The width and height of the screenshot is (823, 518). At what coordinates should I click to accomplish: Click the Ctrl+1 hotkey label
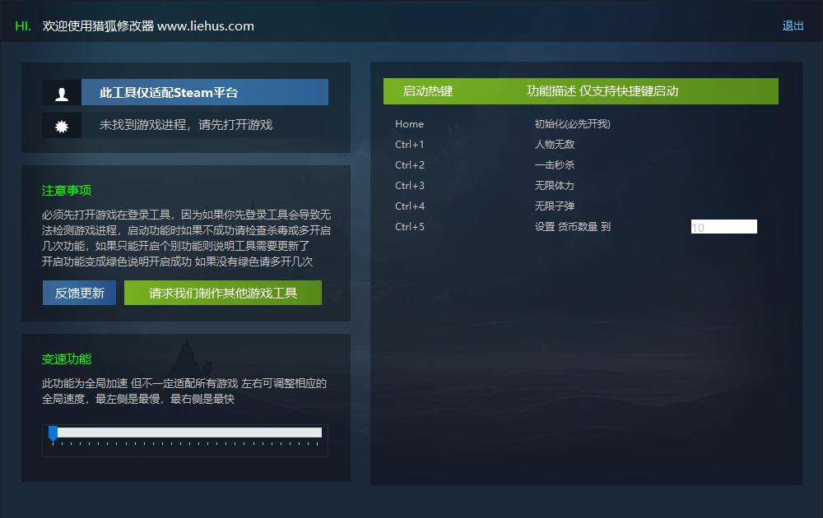[x=409, y=145]
